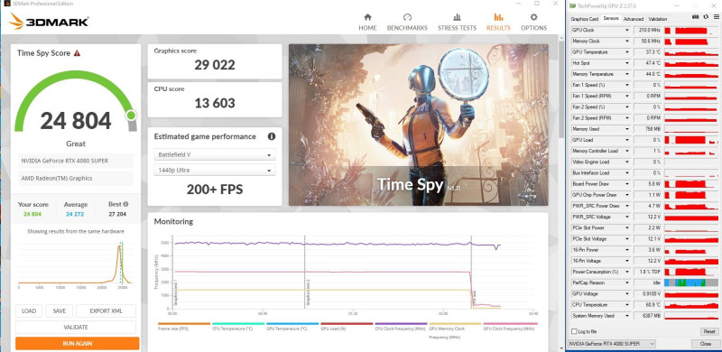This screenshot has height=352, width=722.
Task: Open the STRESS TESTS section
Action: tap(457, 23)
